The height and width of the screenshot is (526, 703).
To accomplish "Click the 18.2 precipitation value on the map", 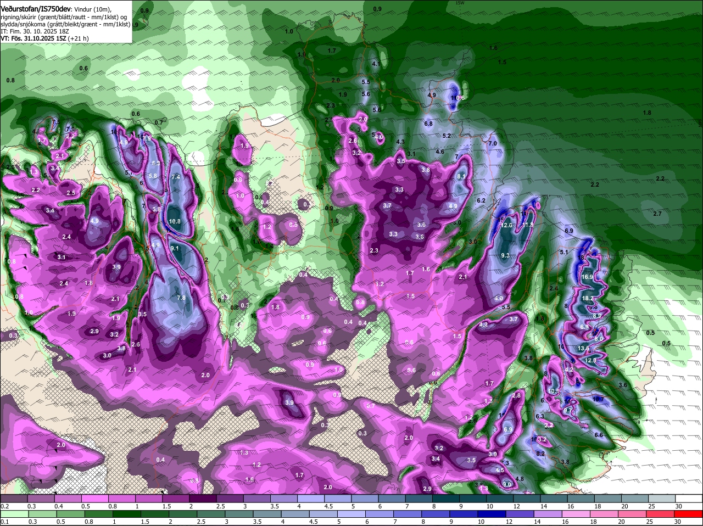I will click(x=588, y=298).
